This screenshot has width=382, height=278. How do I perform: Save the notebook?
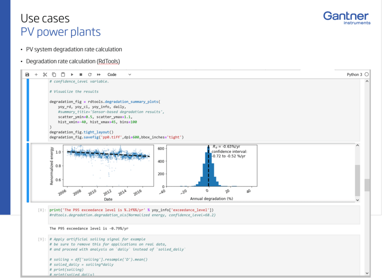coord(27,74)
